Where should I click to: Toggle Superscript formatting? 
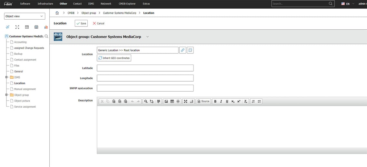point(239,101)
